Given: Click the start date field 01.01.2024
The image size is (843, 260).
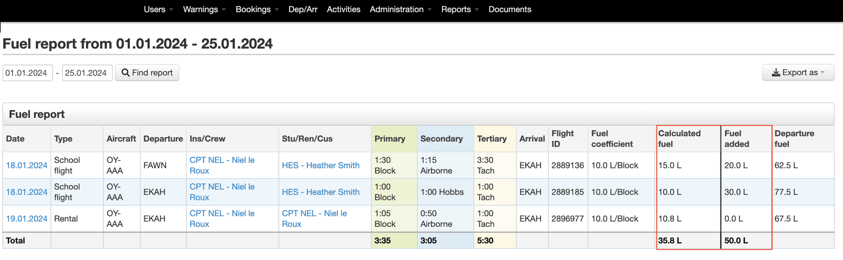Looking at the screenshot, I should (x=27, y=73).
